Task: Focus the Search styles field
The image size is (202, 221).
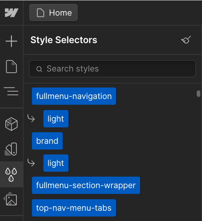Action: click(112, 69)
